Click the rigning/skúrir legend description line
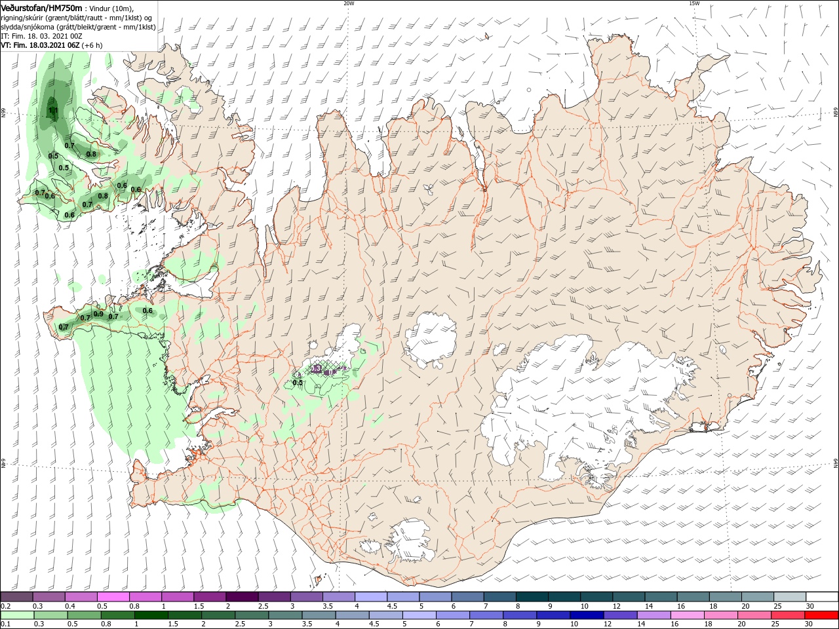Screen dimensions: 839x629 pos(77,18)
